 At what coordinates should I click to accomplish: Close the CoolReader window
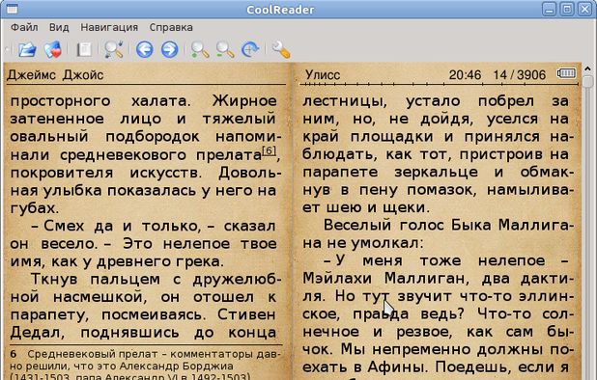pos(584,9)
